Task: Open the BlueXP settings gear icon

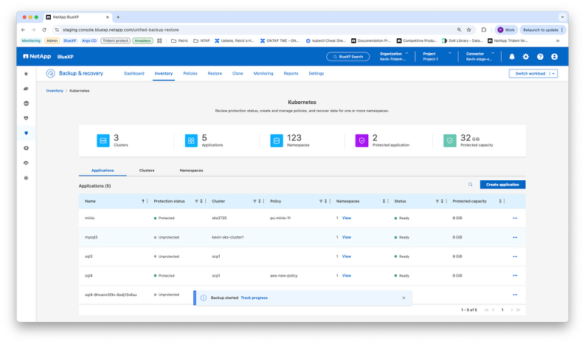Action: pyautogui.click(x=526, y=57)
